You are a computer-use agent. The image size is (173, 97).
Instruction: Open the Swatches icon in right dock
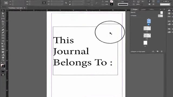[x=169, y=29]
